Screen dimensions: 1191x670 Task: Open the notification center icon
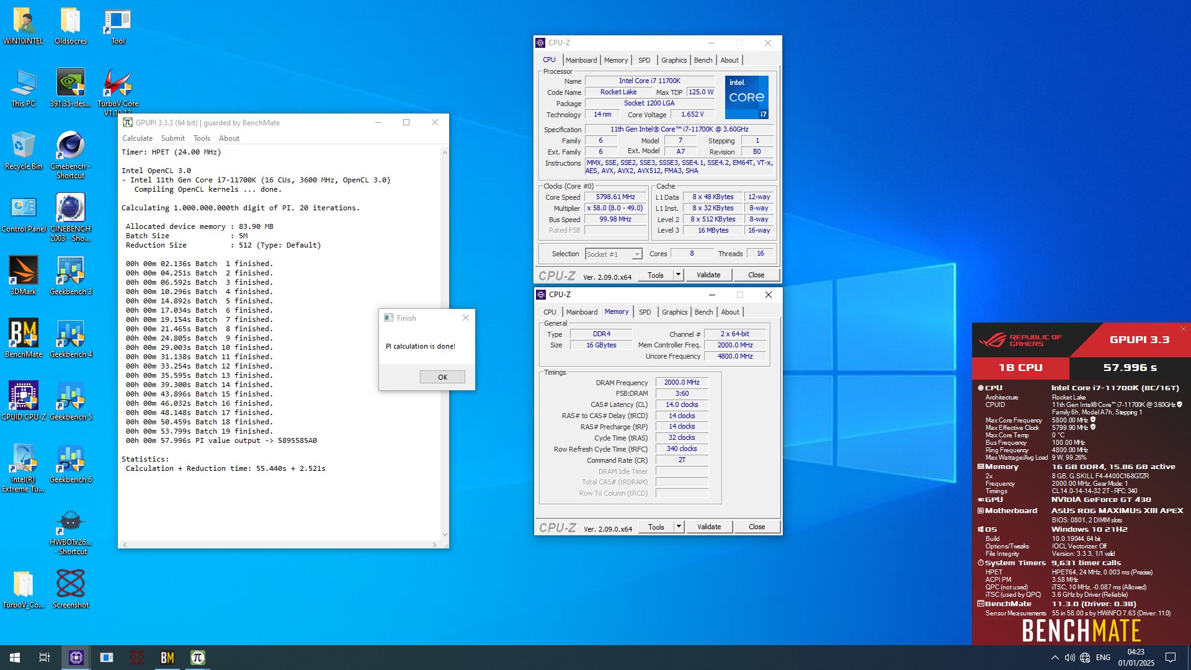pos(1171,658)
